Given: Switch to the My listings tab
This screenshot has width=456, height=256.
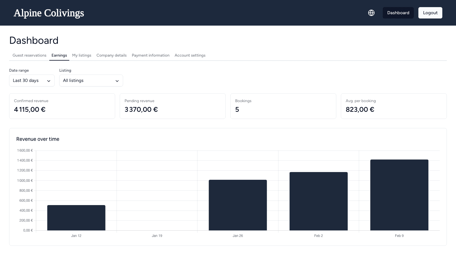Looking at the screenshot, I should point(82,55).
